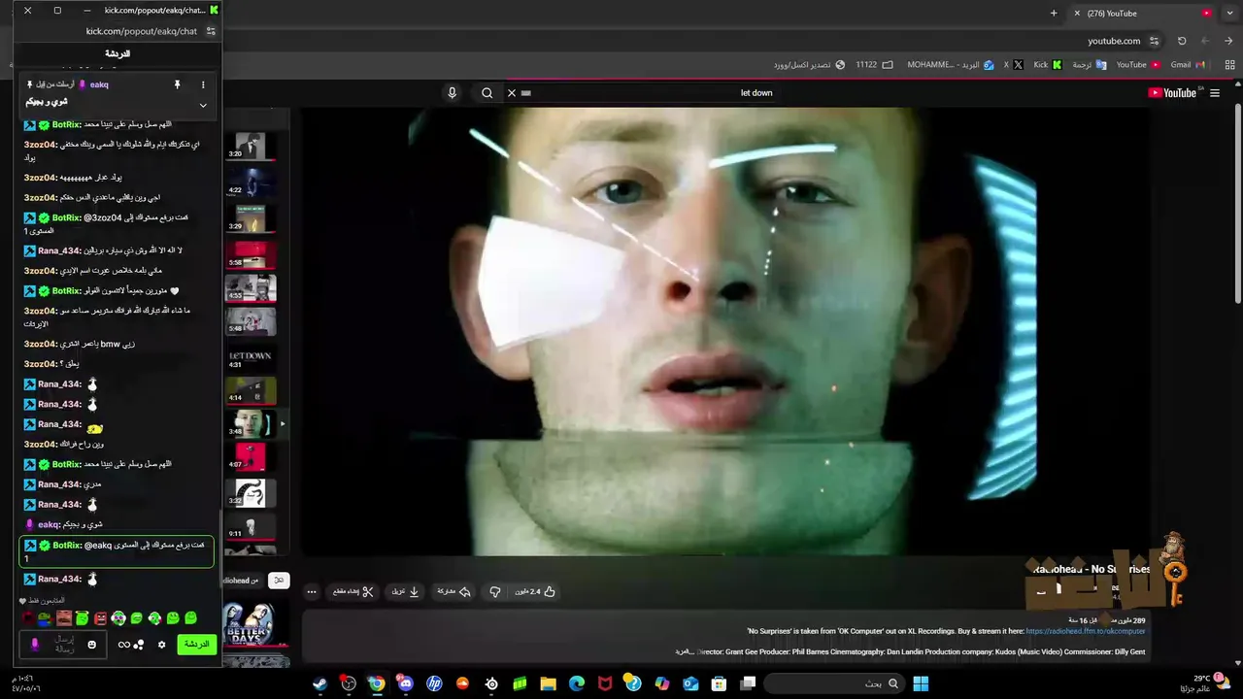The width and height of the screenshot is (1243, 699).
Task: Open the LET DOWN 4:31 playlist thumbnail
Action: click(x=251, y=358)
